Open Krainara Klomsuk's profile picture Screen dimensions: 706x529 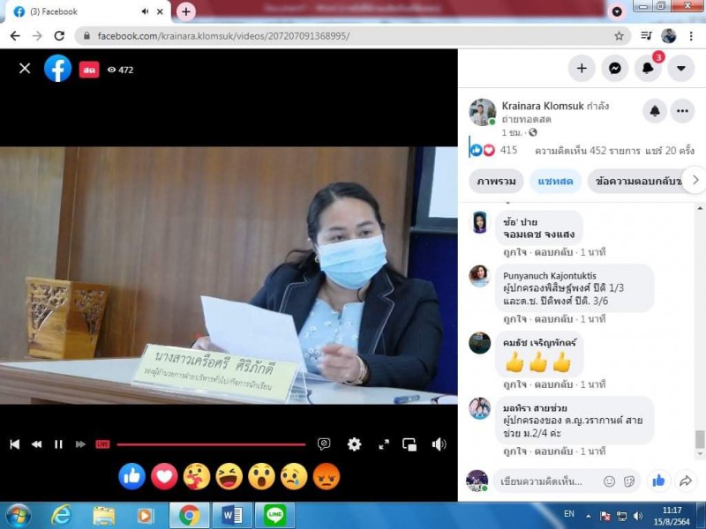[482, 112]
